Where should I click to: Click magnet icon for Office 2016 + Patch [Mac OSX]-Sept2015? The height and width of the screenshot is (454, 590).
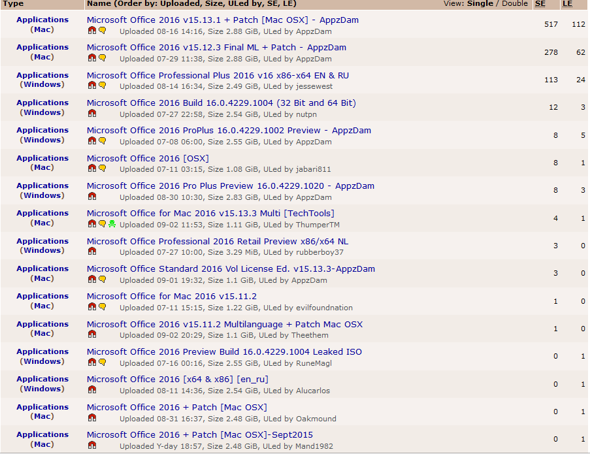[92, 446]
